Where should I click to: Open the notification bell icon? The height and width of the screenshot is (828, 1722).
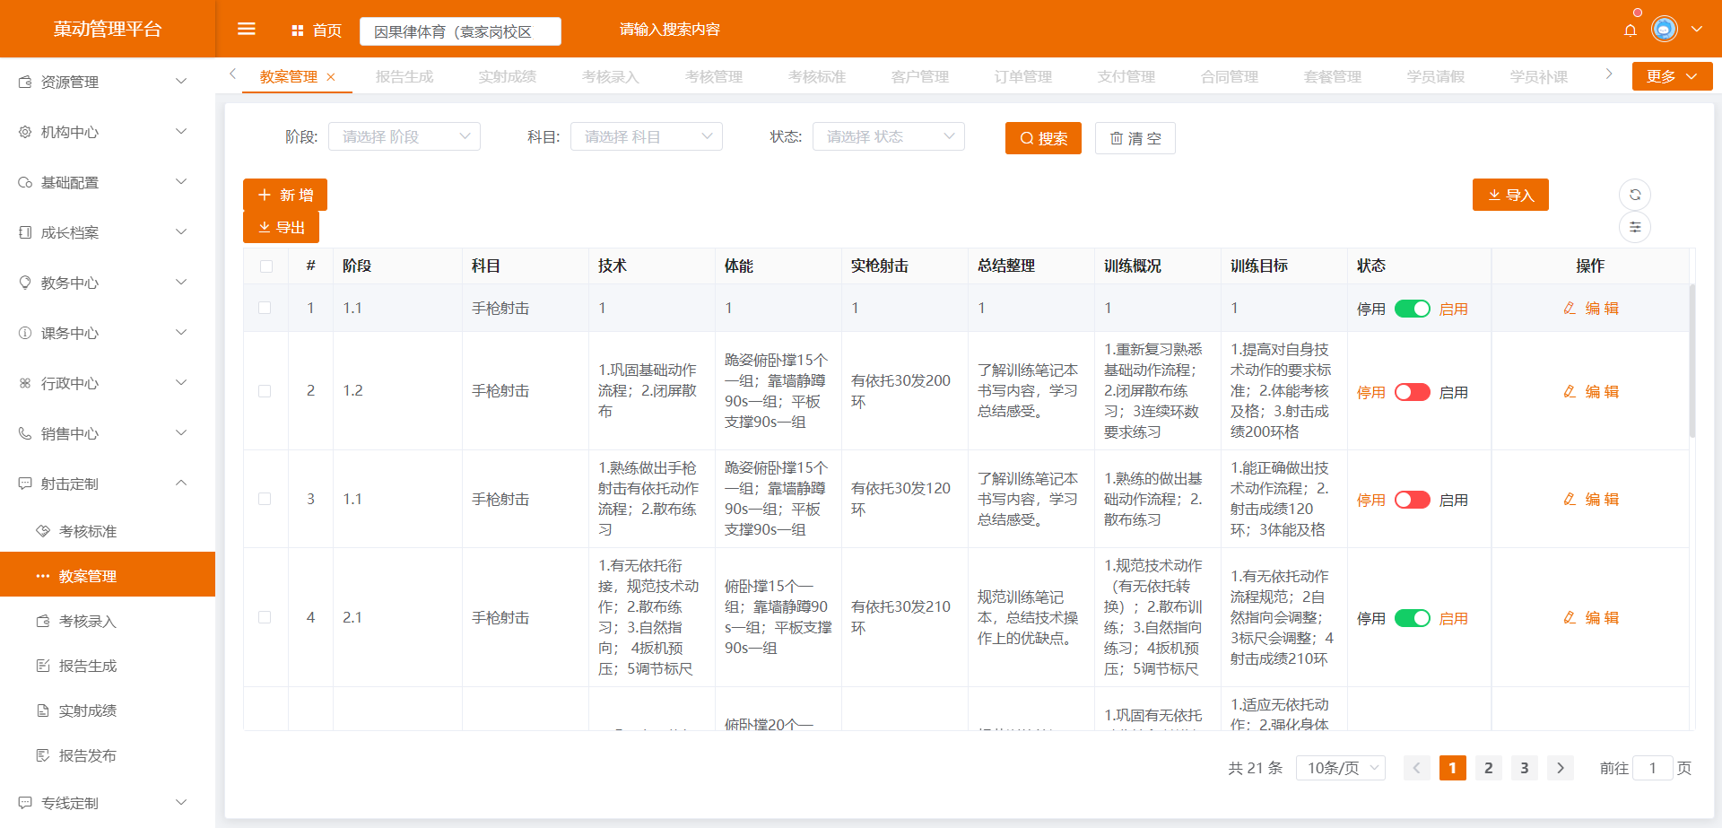(1631, 30)
